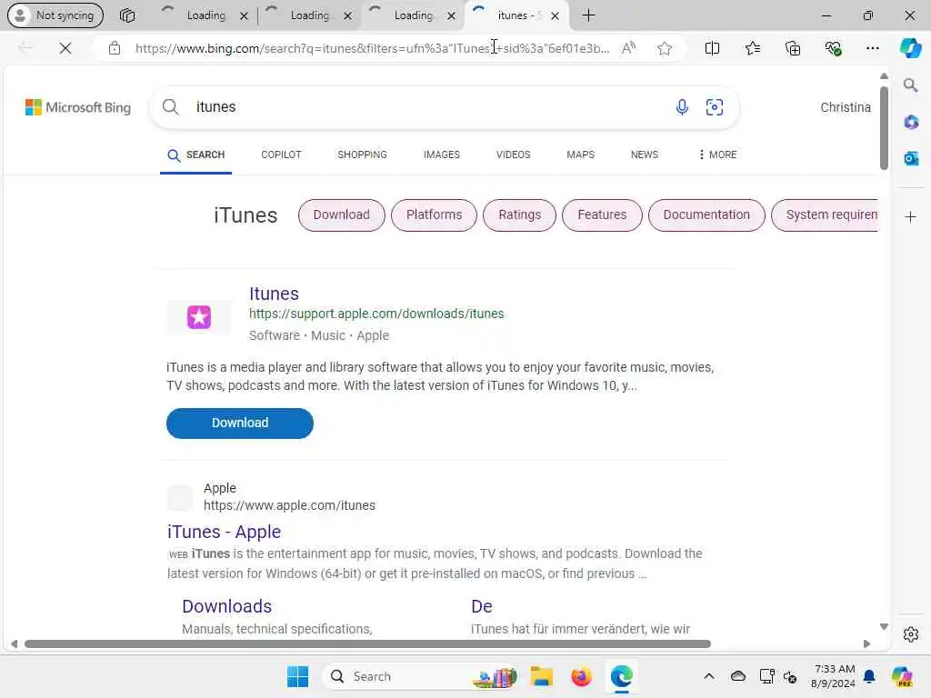Add this page to favorites star
The image size is (931, 698).
click(665, 48)
